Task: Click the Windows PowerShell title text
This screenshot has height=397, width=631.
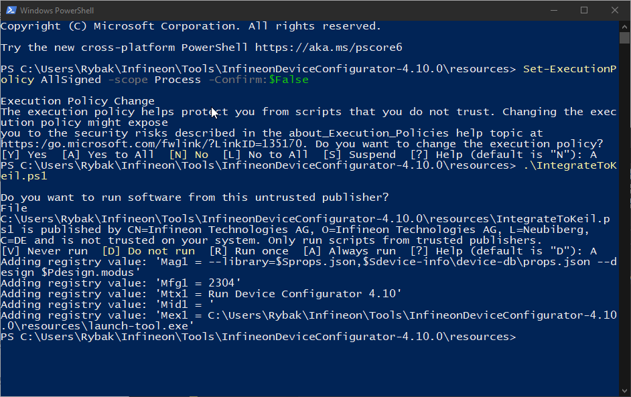Action: (x=57, y=11)
